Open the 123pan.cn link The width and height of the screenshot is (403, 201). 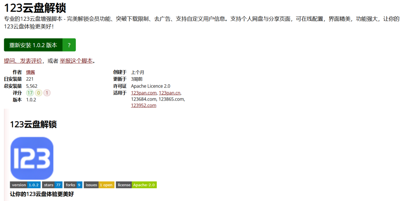click(x=170, y=93)
